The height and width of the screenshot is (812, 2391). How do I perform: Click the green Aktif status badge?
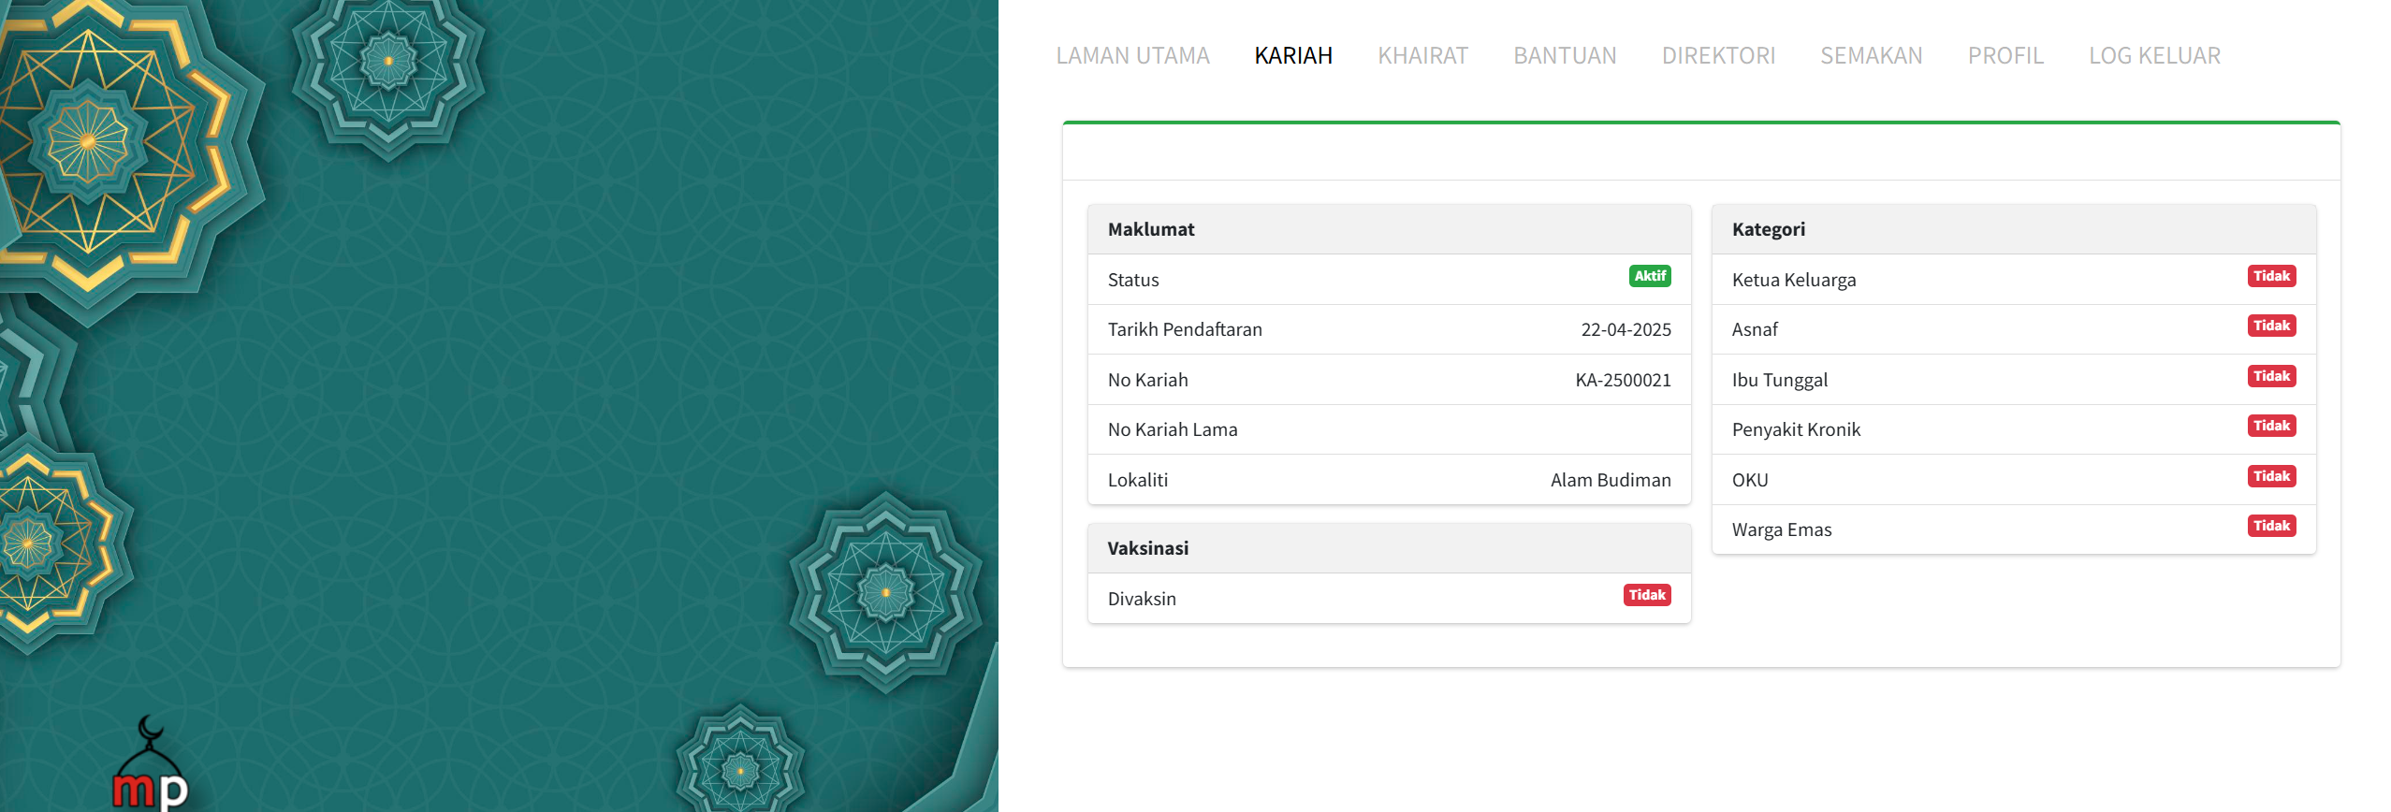click(1649, 277)
